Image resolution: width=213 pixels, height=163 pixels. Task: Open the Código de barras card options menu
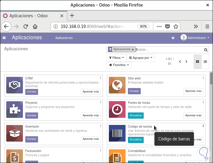tap(203, 126)
